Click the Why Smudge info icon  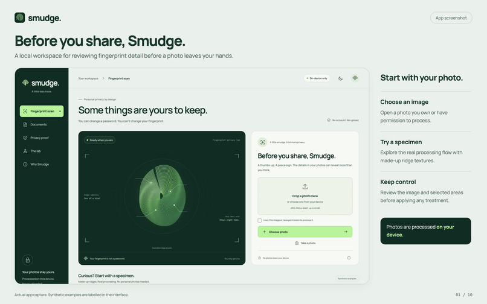click(x=25, y=165)
